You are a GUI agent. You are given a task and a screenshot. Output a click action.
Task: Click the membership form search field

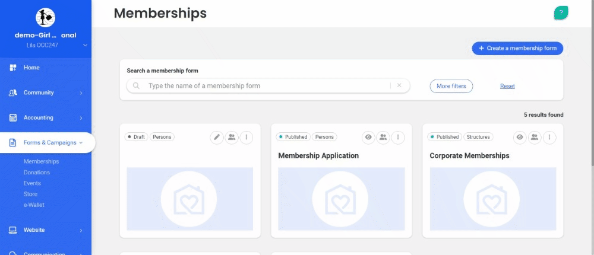tap(261, 85)
